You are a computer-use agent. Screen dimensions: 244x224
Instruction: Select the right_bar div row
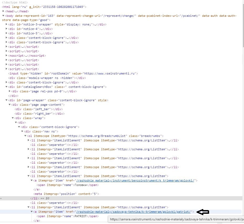(x=40, y=114)
